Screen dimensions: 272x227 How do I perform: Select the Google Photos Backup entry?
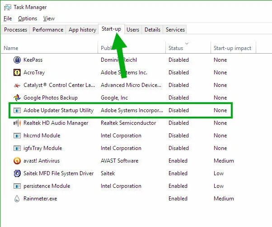pos(51,98)
